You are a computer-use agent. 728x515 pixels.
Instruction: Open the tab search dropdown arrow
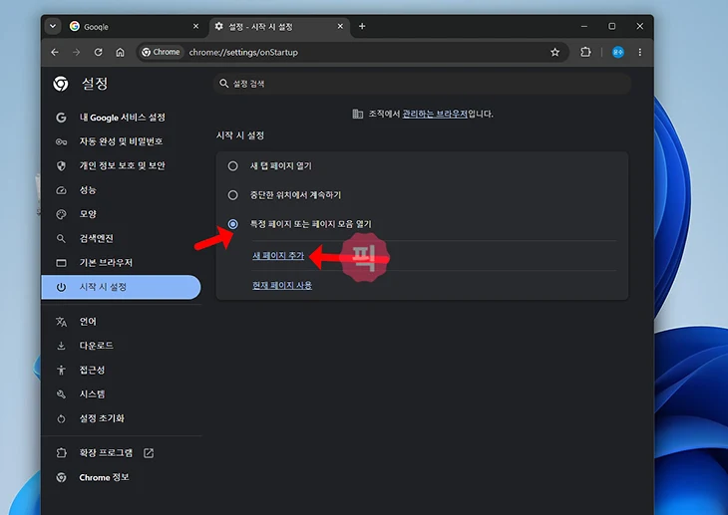53,26
